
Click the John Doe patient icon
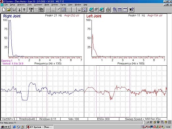(x=41, y=10)
